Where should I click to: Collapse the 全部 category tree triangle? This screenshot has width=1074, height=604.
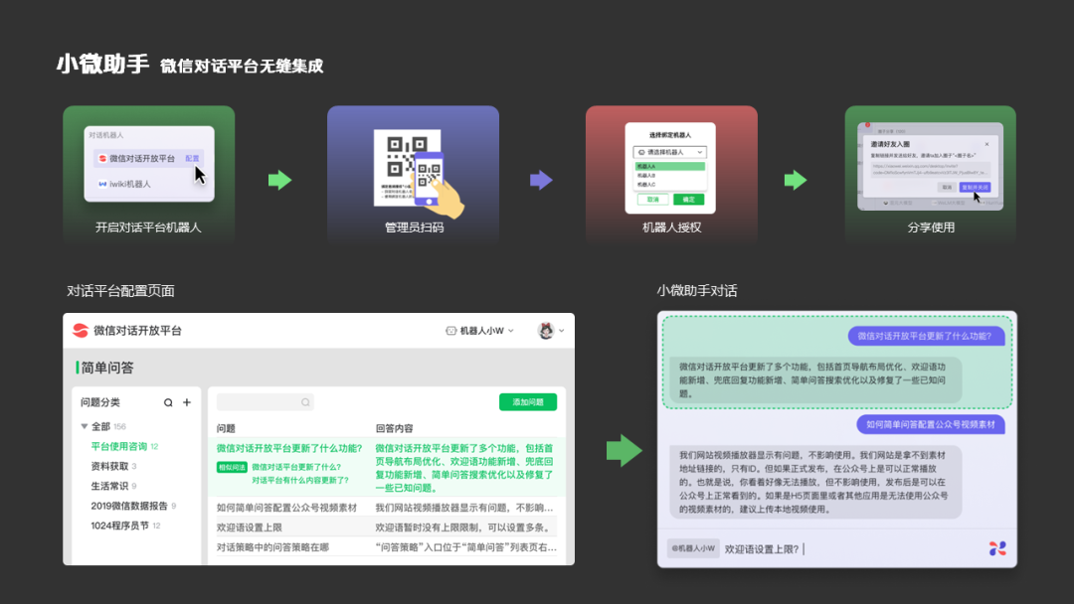pyautogui.click(x=85, y=426)
